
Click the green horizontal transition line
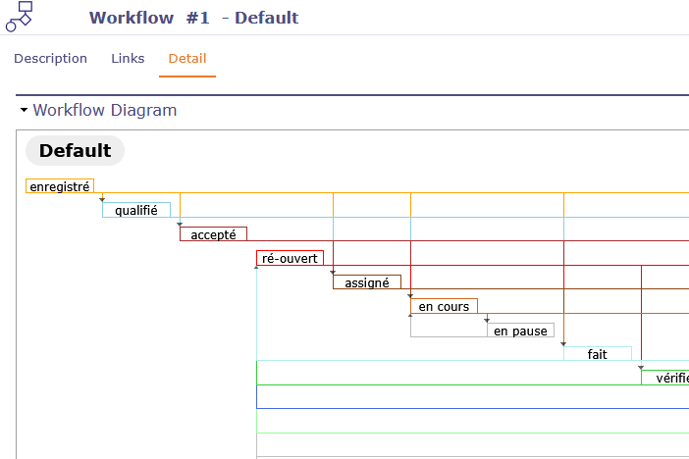471,384
